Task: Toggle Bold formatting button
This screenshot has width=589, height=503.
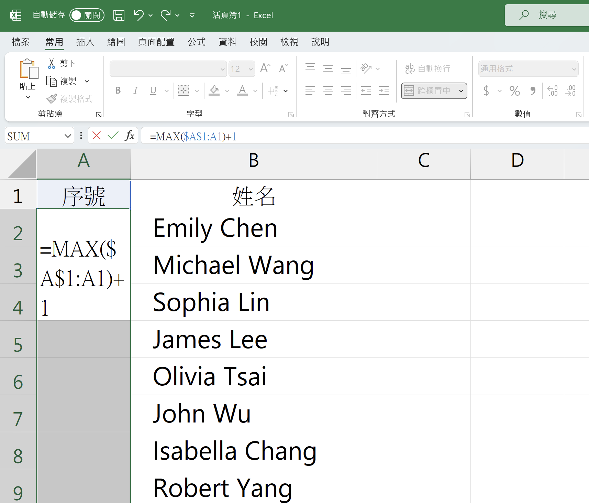Action: click(118, 90)
